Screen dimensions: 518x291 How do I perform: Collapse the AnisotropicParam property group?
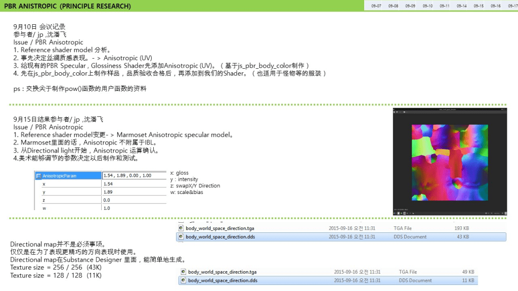point(38,176)
